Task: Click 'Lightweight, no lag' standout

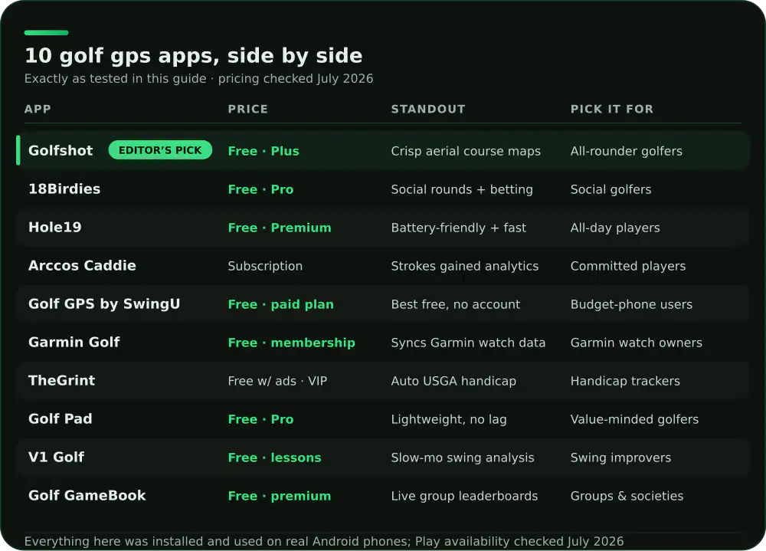Action: (449, 419)
